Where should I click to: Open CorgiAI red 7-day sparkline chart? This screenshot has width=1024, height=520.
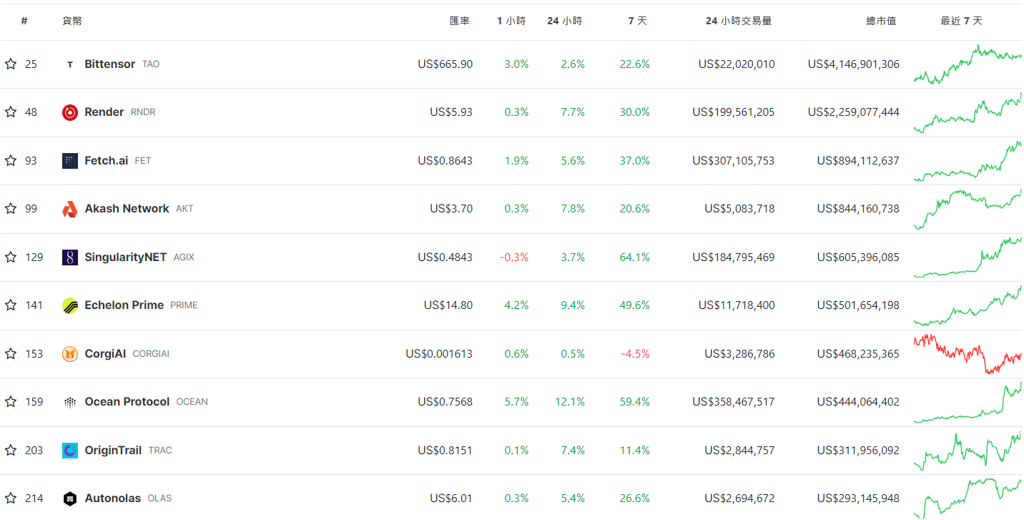(967, 354)
